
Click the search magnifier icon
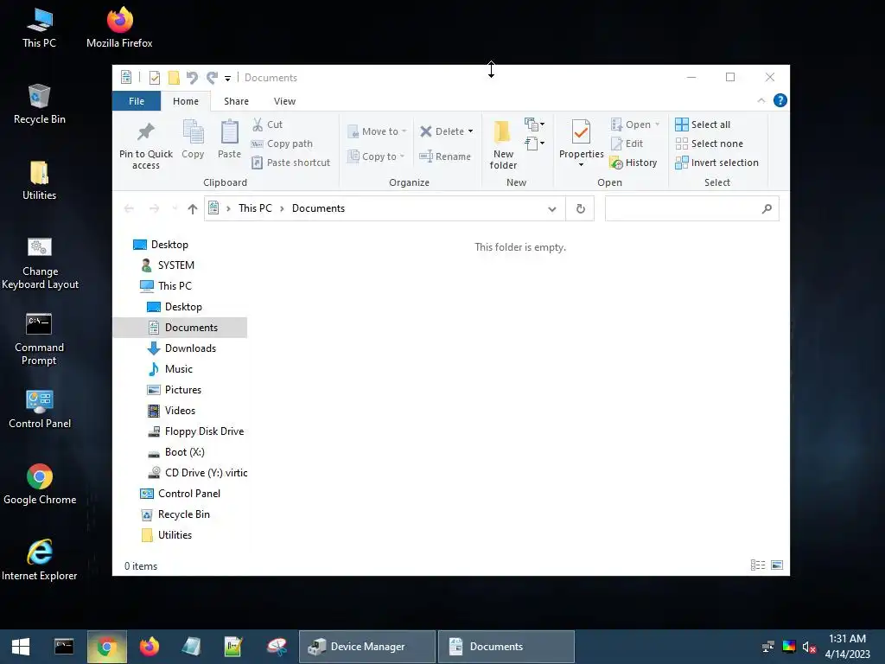(767, 209)
